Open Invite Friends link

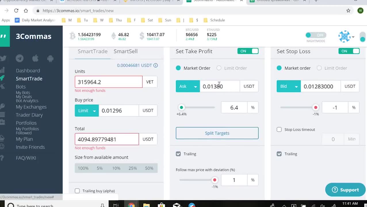(x=30, y=147)
